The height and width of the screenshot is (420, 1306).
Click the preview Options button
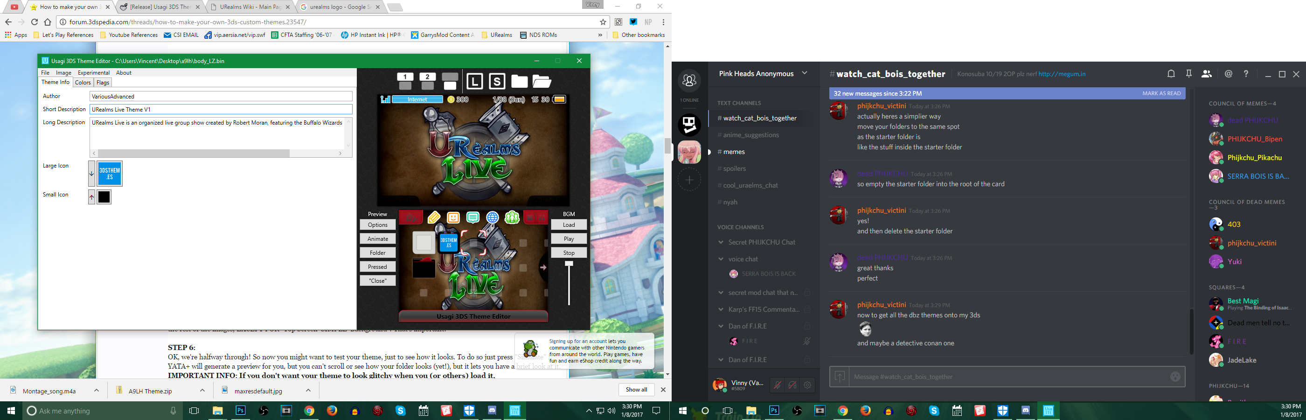tap(378, 225)
